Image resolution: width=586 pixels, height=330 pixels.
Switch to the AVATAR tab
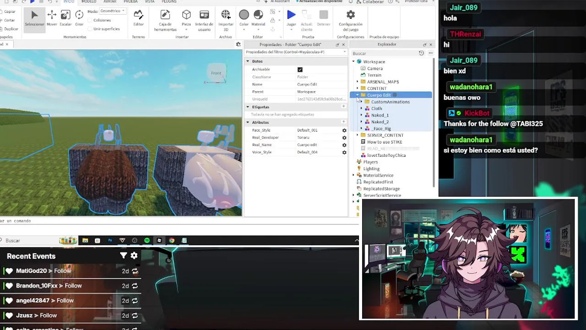point(110,2)
